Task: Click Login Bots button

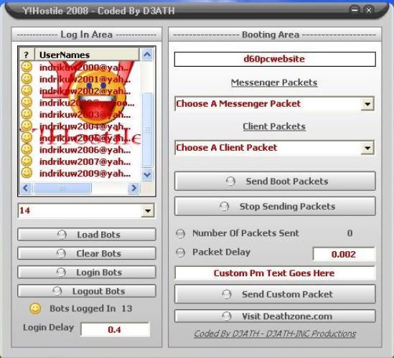Action: [x=87, y=272]
